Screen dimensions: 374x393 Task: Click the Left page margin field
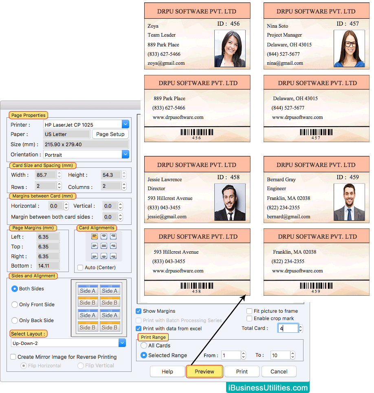tap(48, 237)
